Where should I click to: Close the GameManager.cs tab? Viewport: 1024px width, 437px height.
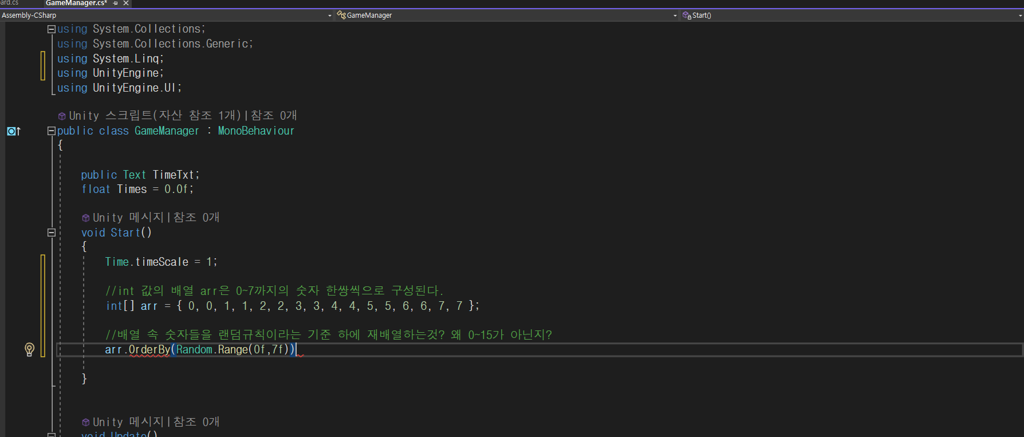point(126,3)
